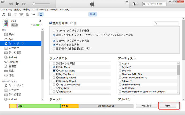Open the TV Shows library icon in toolbar

pos(16,14)
